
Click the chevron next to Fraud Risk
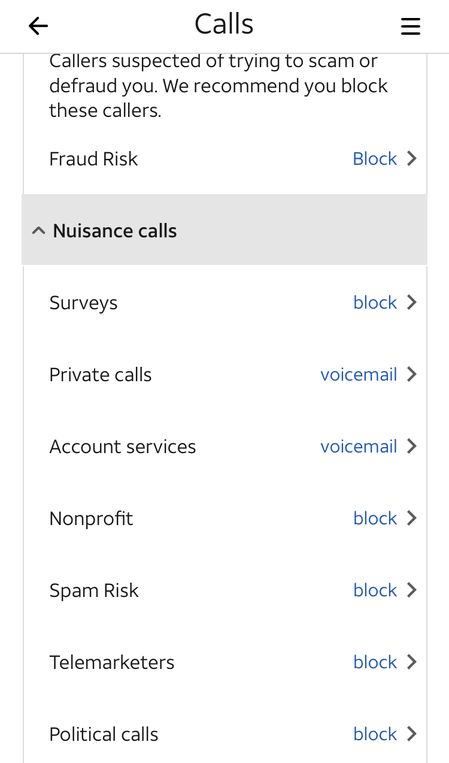[x=412, y=159]
